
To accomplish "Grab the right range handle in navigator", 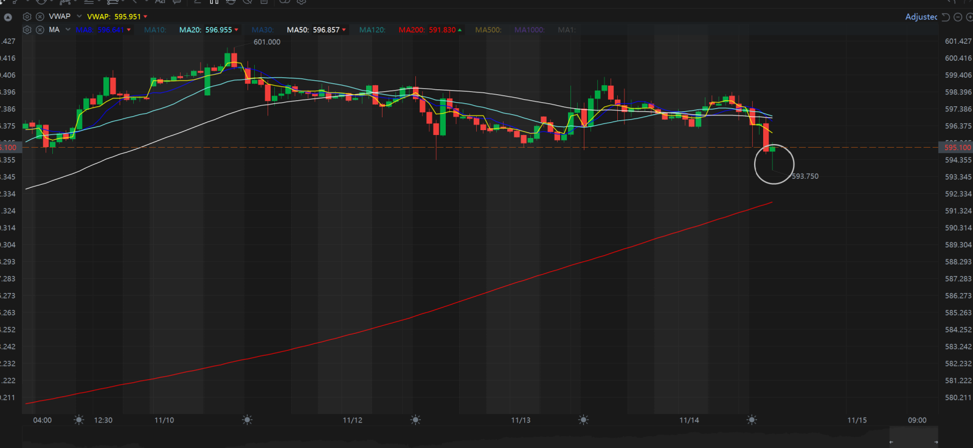I will tap(936, 442).
